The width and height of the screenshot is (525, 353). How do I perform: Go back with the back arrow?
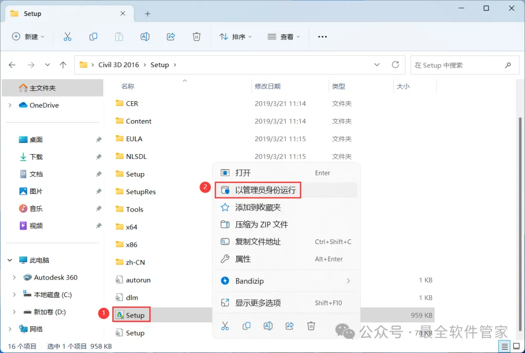12,65
